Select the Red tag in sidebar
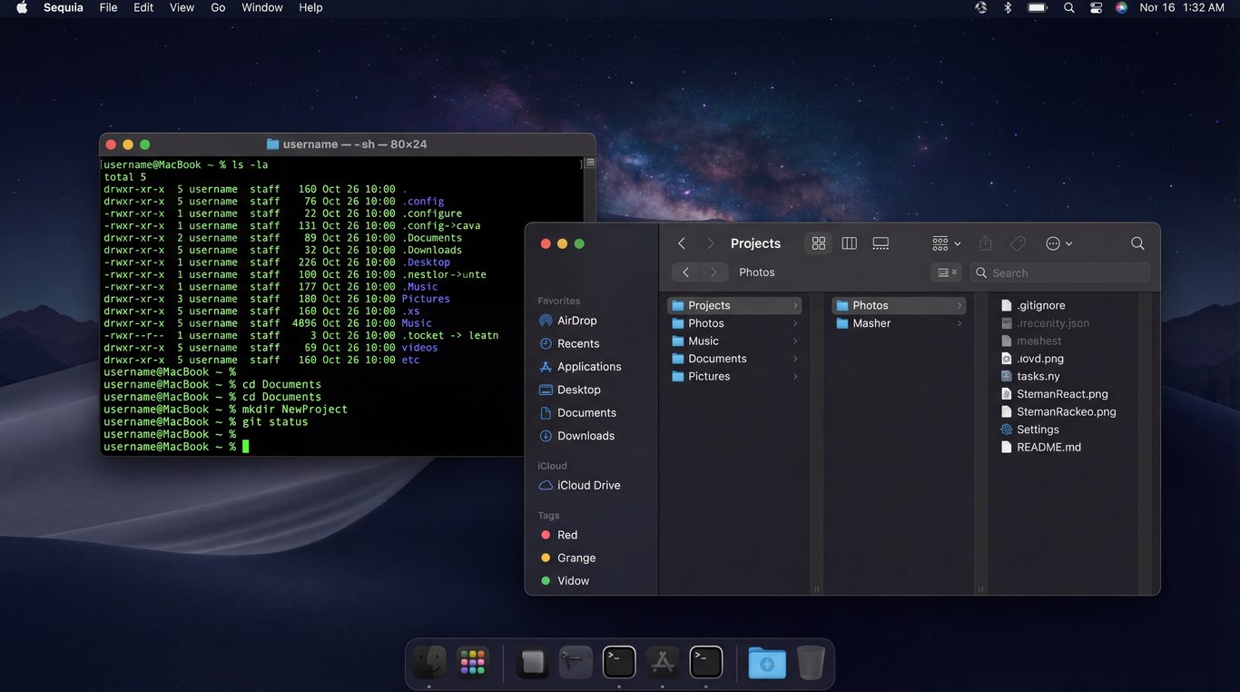Image resolution: width=1240 pixels, height=692 pixels. [x=568, y=535]
